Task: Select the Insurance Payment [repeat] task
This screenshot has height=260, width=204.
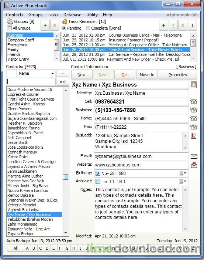Action: 126,40
